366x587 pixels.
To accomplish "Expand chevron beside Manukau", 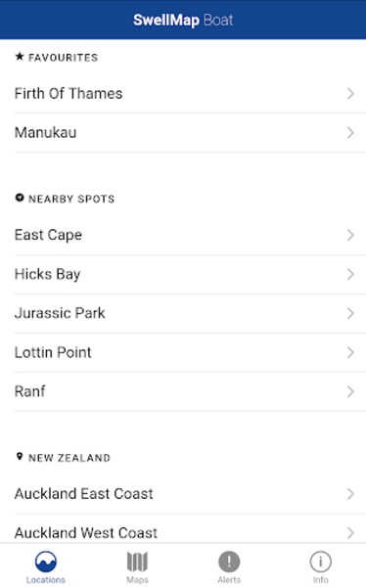I will coord(350,132).
